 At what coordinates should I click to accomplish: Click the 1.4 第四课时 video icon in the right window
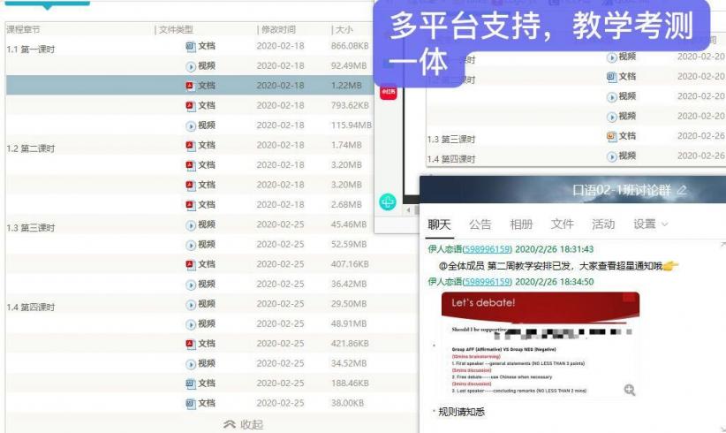[612, 156]
